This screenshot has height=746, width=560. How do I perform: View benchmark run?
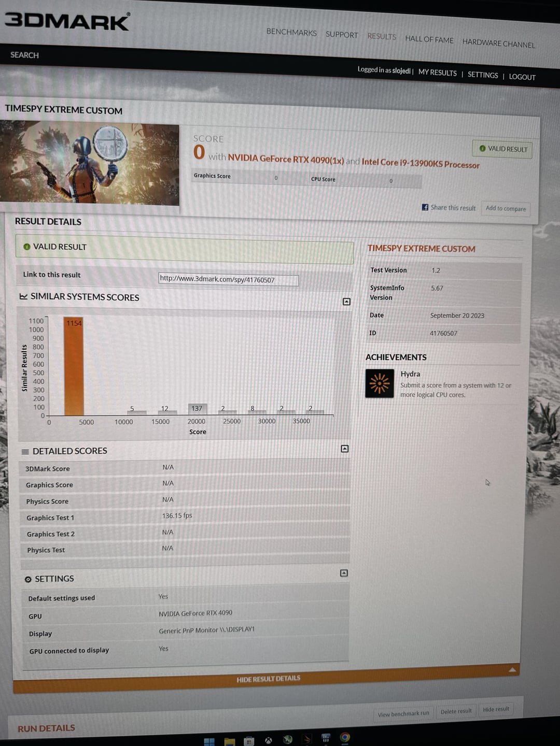click(403, 713)
